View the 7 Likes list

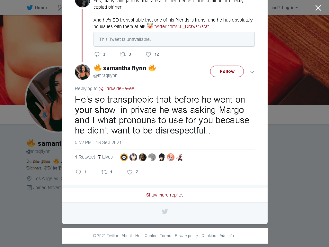105,157
